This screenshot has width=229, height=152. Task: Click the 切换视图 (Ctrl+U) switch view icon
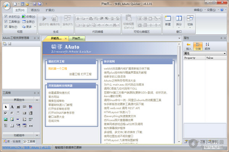(x=129, y=18)
